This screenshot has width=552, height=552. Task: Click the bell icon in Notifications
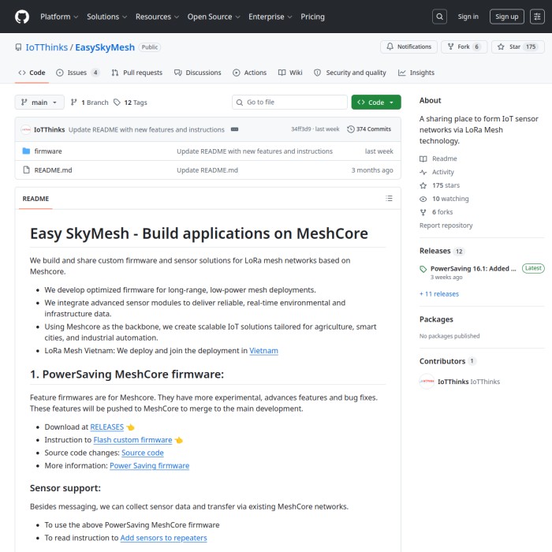pyautogui.click(x=390, y=47)
